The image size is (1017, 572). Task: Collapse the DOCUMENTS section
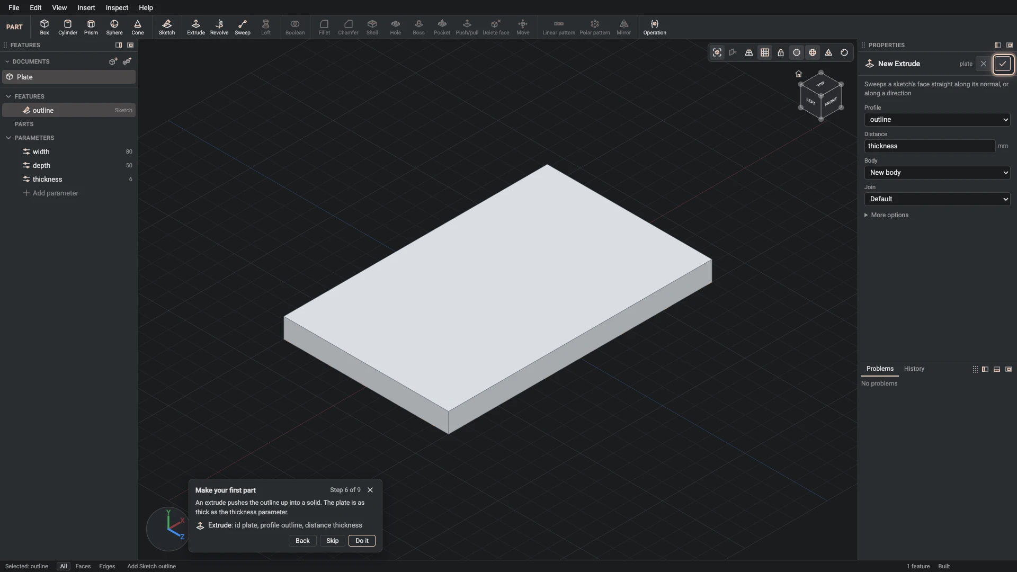(x=7, y=61)
